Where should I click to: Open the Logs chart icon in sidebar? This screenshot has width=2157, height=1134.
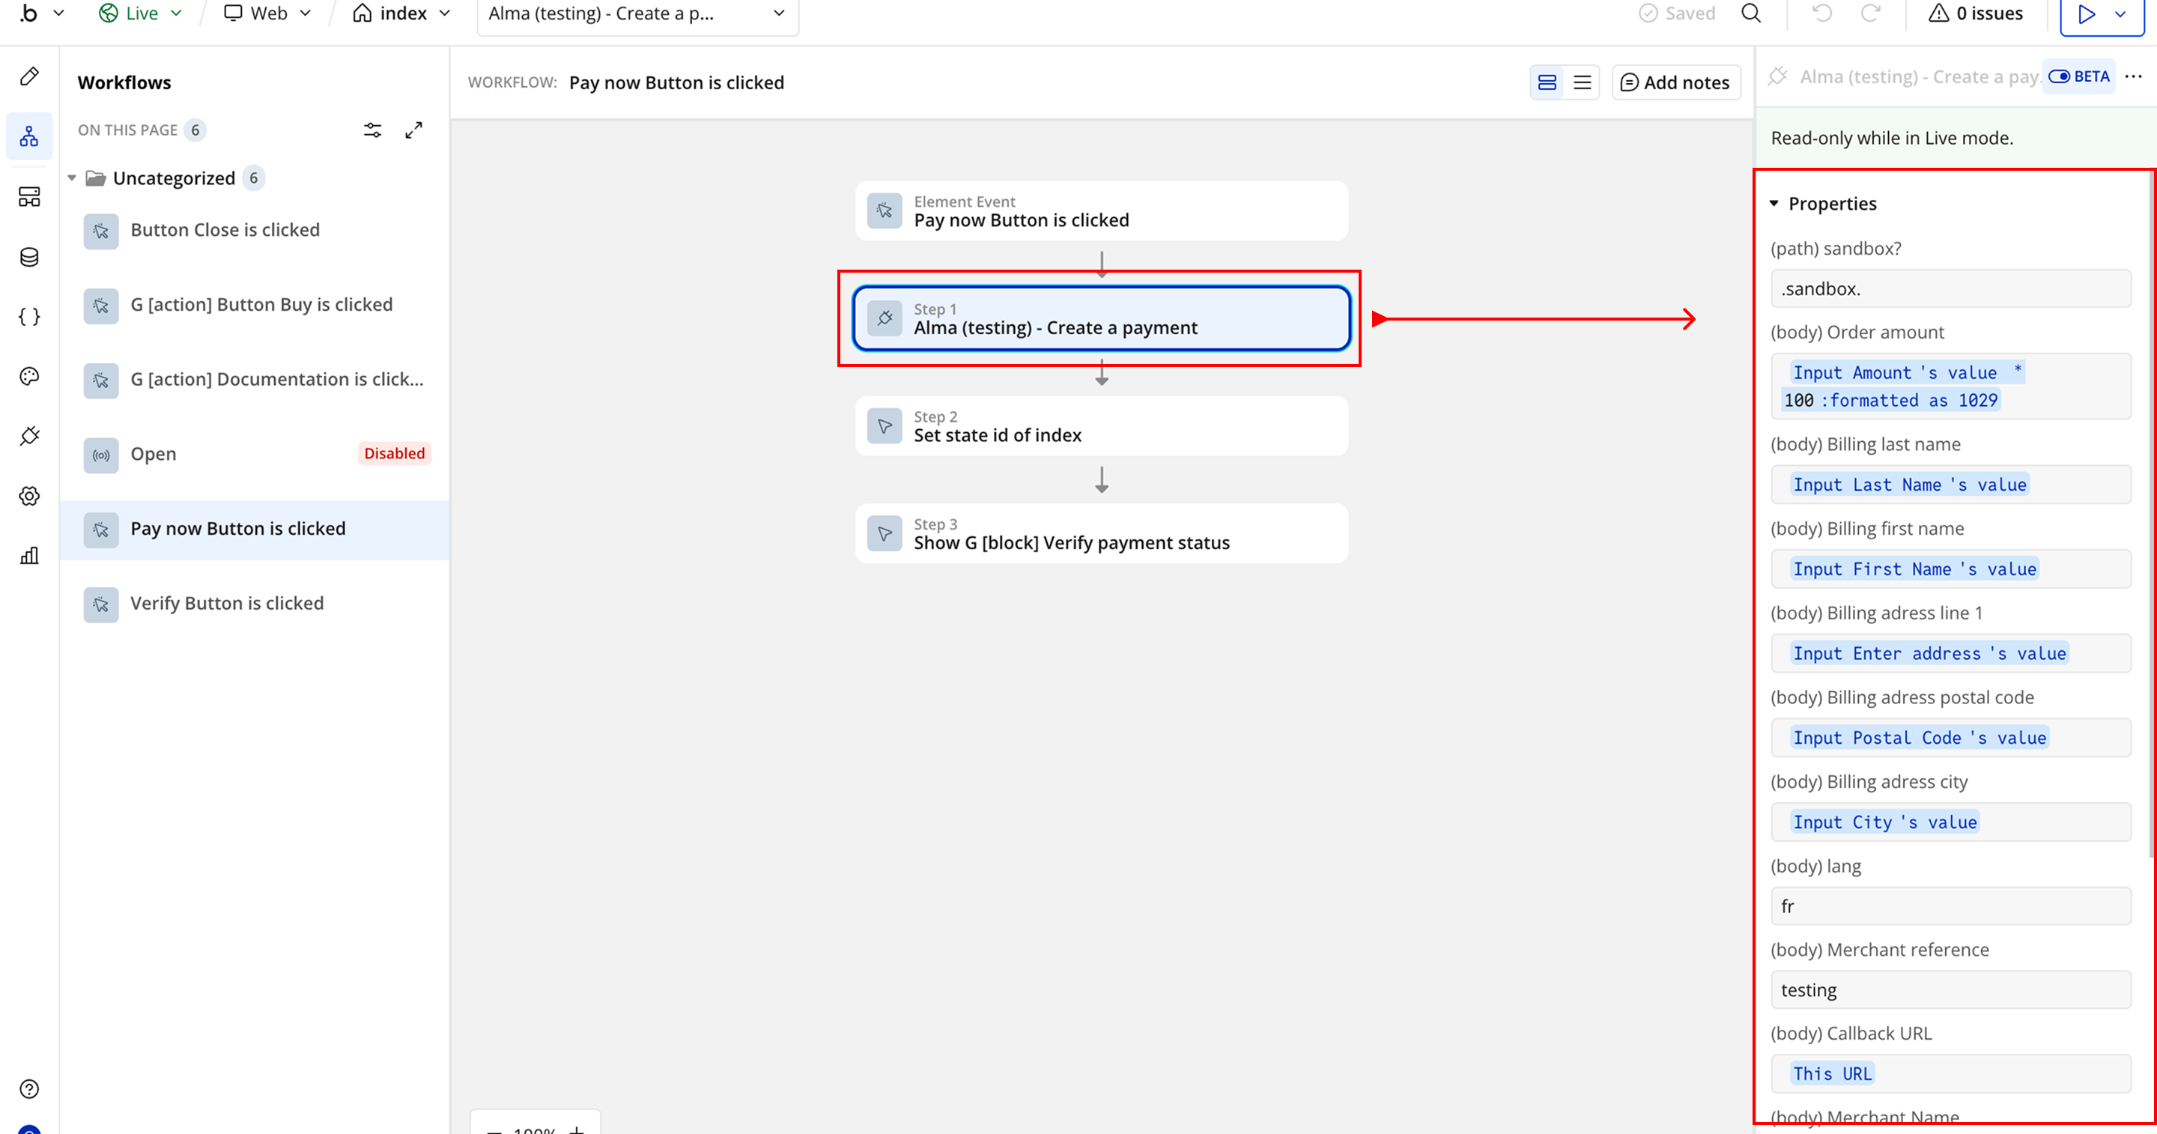click(29, 555)
